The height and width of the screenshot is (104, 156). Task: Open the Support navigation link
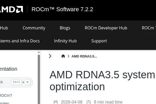click(99, 41)
